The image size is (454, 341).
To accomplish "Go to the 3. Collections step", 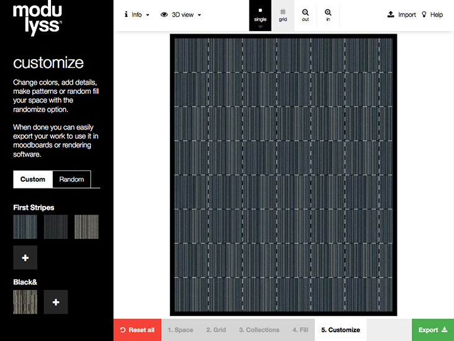I will 259,330.
